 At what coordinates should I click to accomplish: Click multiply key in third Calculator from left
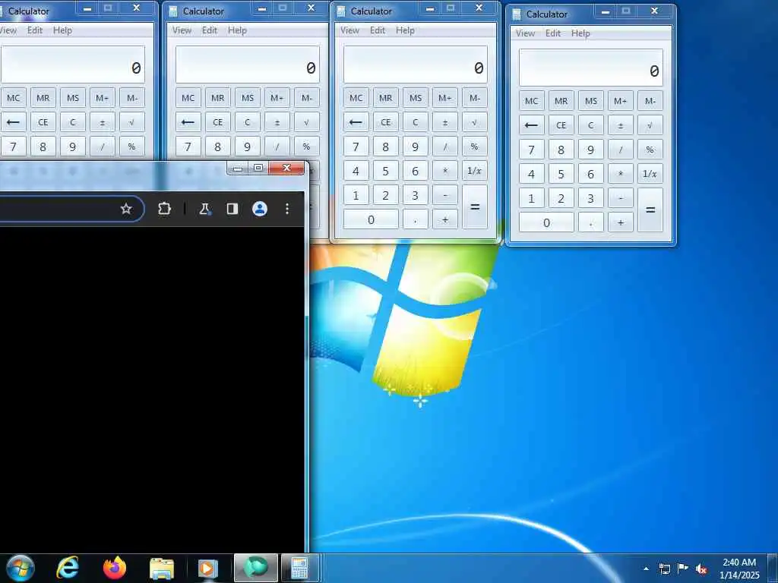(445, 171)
